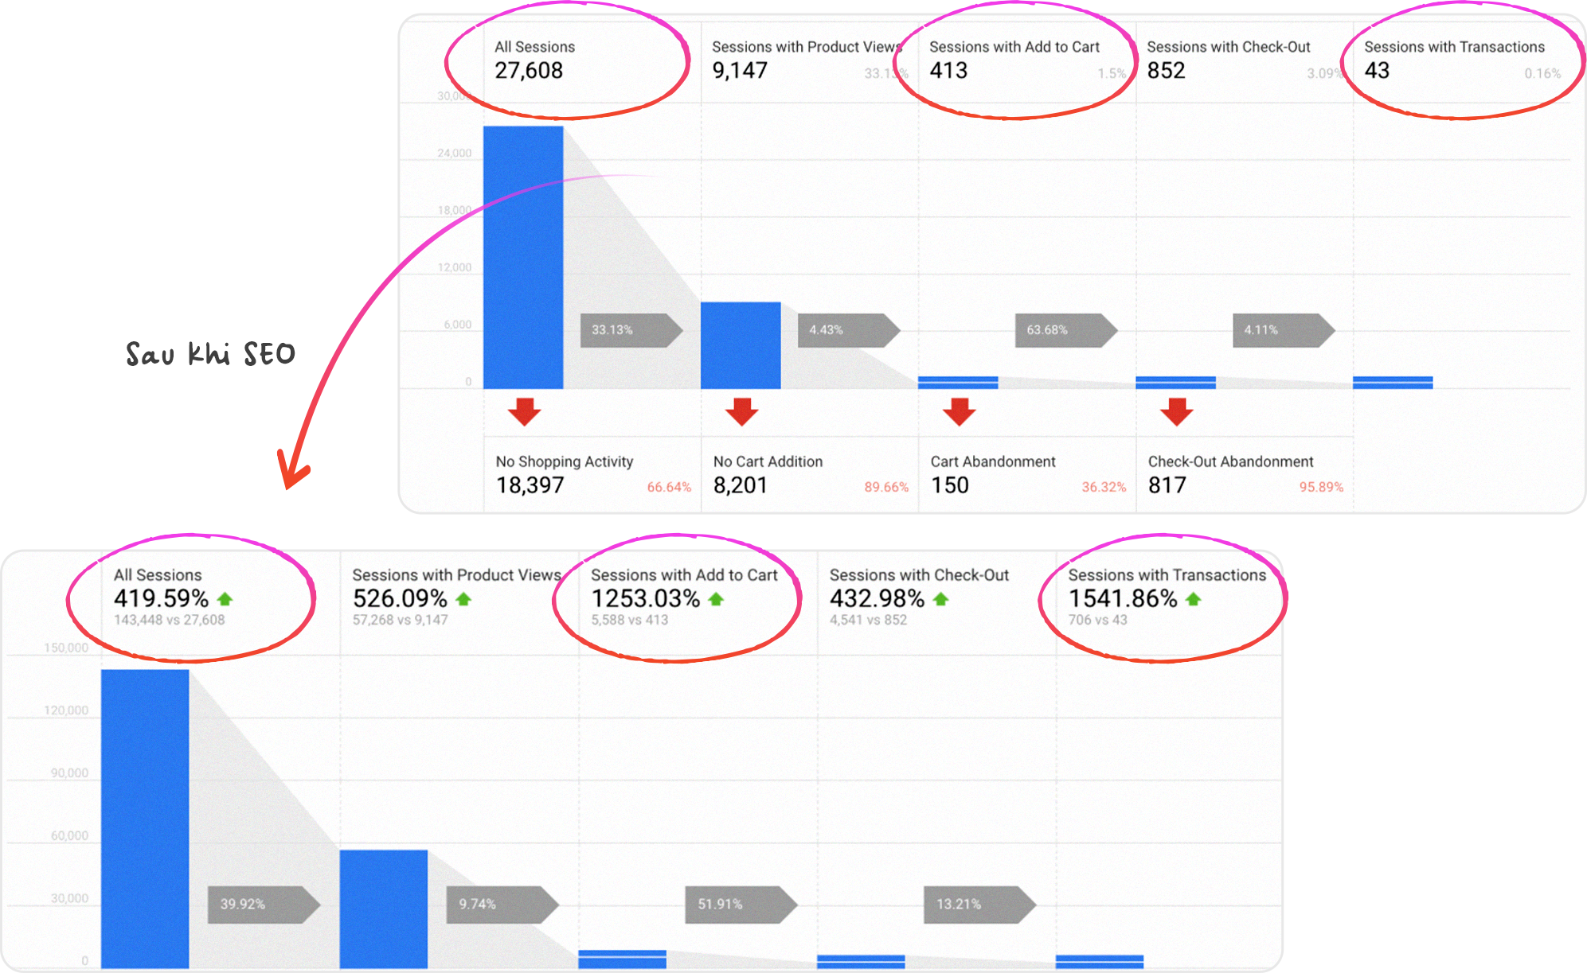The height and width of the screenshot is (973, 1587).
Task: Click the blue Product Views bar in top chart
Action: click(741, 345)
